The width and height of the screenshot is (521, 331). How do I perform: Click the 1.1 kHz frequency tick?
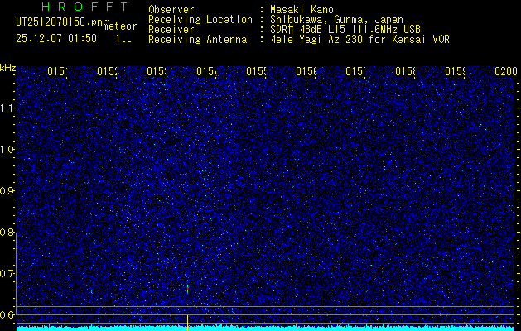[x=7, y=108]
